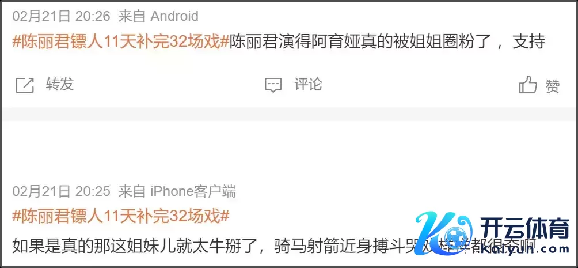Click the comment speech bubble icon
This screenshot has width=578, height=268.
(273, 85)
